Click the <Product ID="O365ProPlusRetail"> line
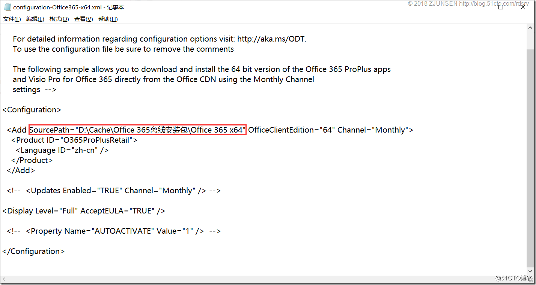 point(75,140)
